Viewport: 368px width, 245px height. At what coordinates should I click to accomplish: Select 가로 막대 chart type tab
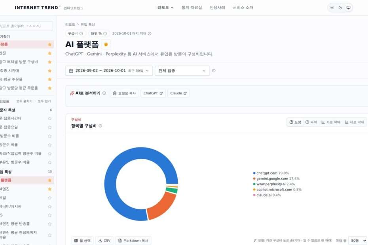tap(331, 122)
